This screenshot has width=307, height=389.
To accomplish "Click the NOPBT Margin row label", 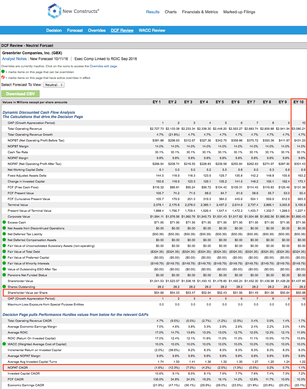I will click(18, 146).
